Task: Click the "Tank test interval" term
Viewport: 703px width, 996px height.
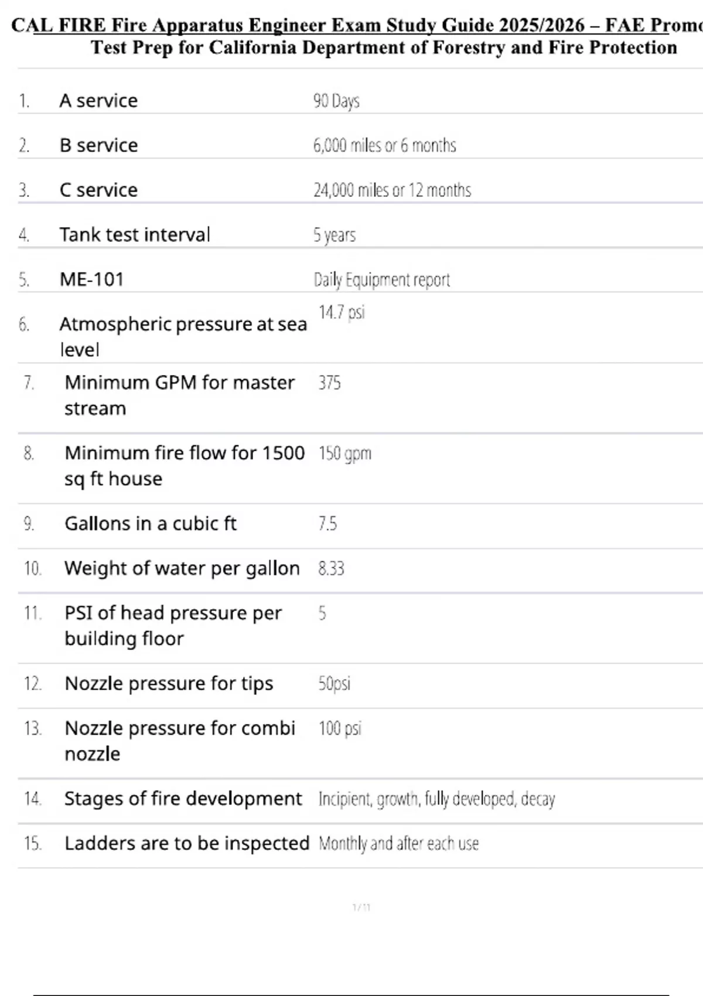Action: (135, 234)
